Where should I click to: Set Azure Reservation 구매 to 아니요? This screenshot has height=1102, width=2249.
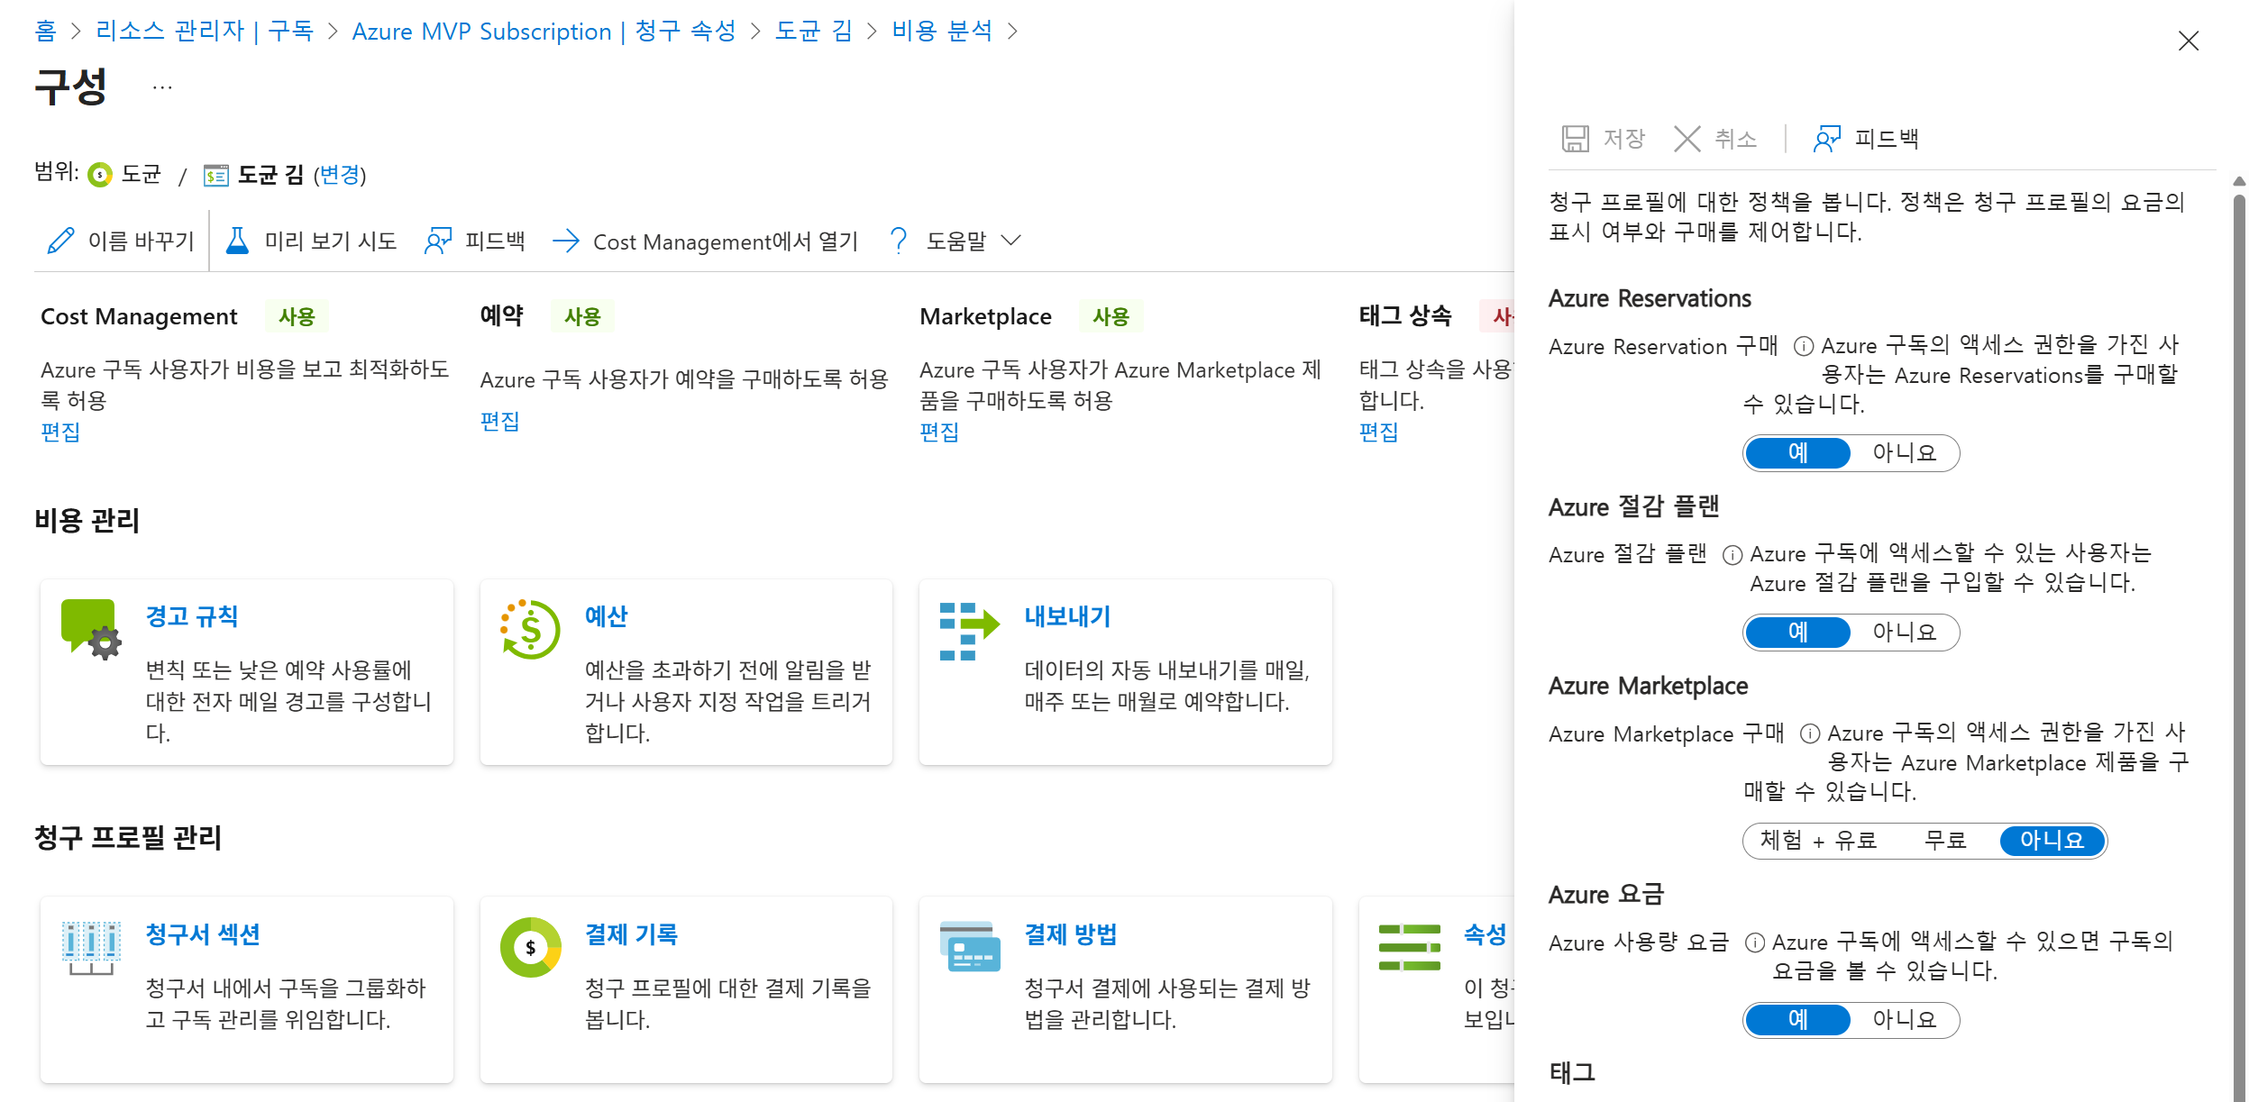tap(1904, 452)
